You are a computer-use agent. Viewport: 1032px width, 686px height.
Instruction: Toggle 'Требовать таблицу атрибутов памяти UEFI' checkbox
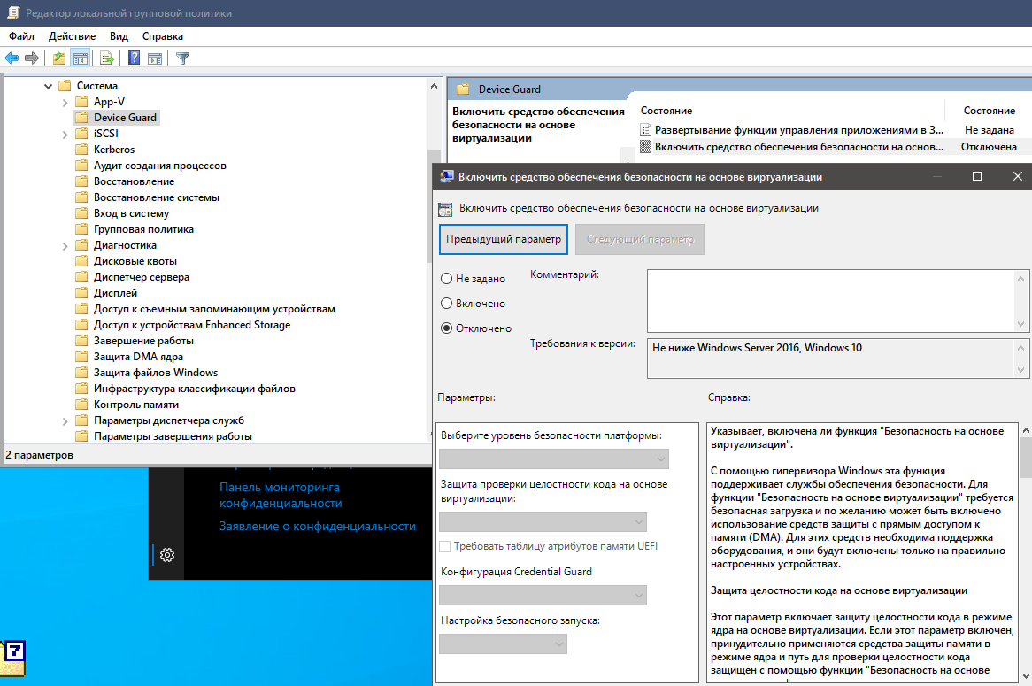tap(445, 546)
